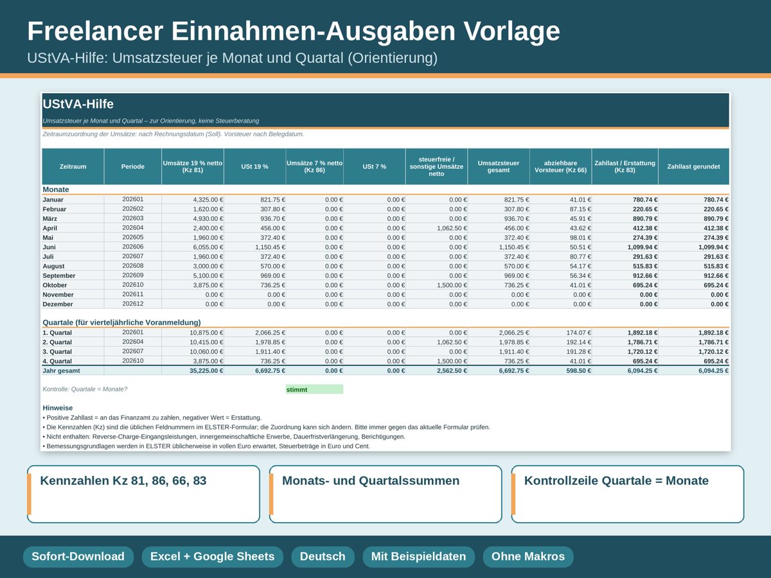Select the 2. Quartal revenue 10,415.00 €
The height and width of the screenshot is (578, 771).
coord(193,342)
